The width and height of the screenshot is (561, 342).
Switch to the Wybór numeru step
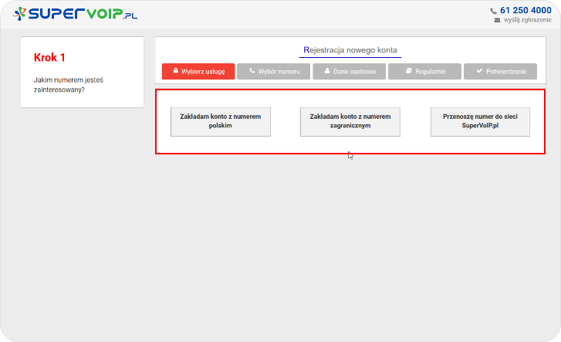tap(274, 72)
